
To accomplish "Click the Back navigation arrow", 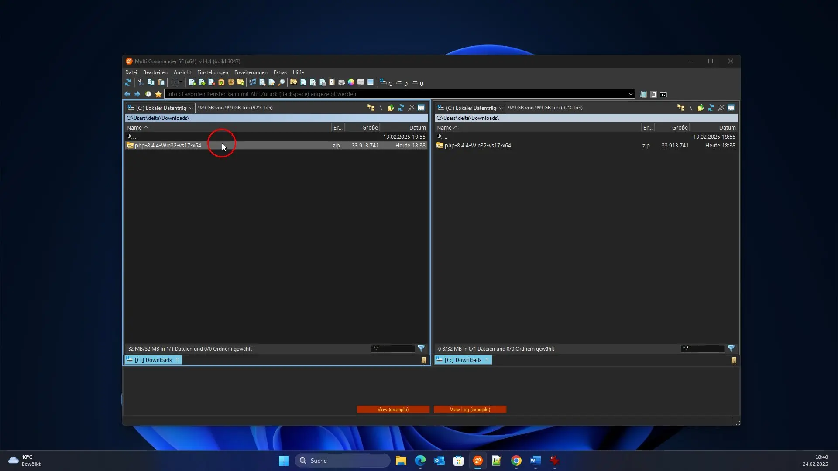I will pos(127,94).
